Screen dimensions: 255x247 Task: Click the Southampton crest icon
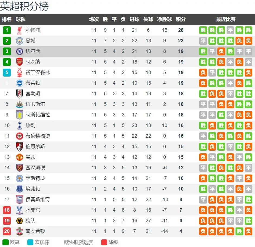(x=19, y=231)
